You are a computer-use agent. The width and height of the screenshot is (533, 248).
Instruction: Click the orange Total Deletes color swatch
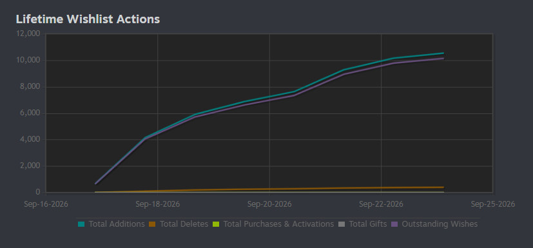click(x=152, y=224)
